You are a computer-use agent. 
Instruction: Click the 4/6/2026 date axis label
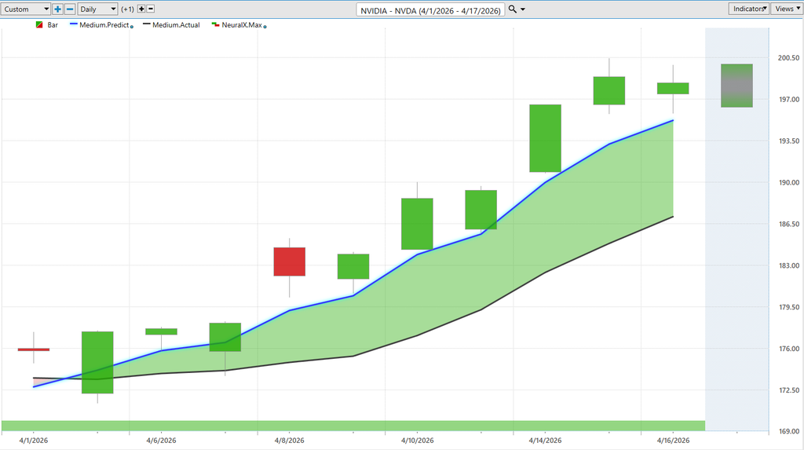pyautogui.click(x=161, y=441)
